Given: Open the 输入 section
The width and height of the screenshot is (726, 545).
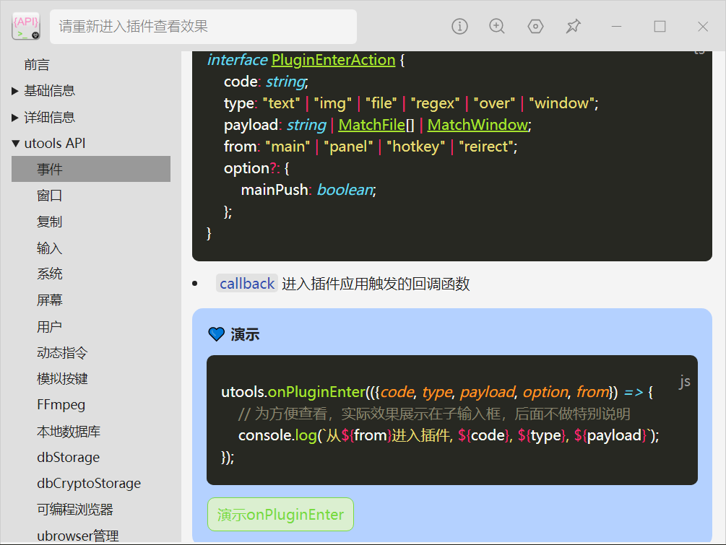Looking at the screenshot, I should (x=50, y=248).
